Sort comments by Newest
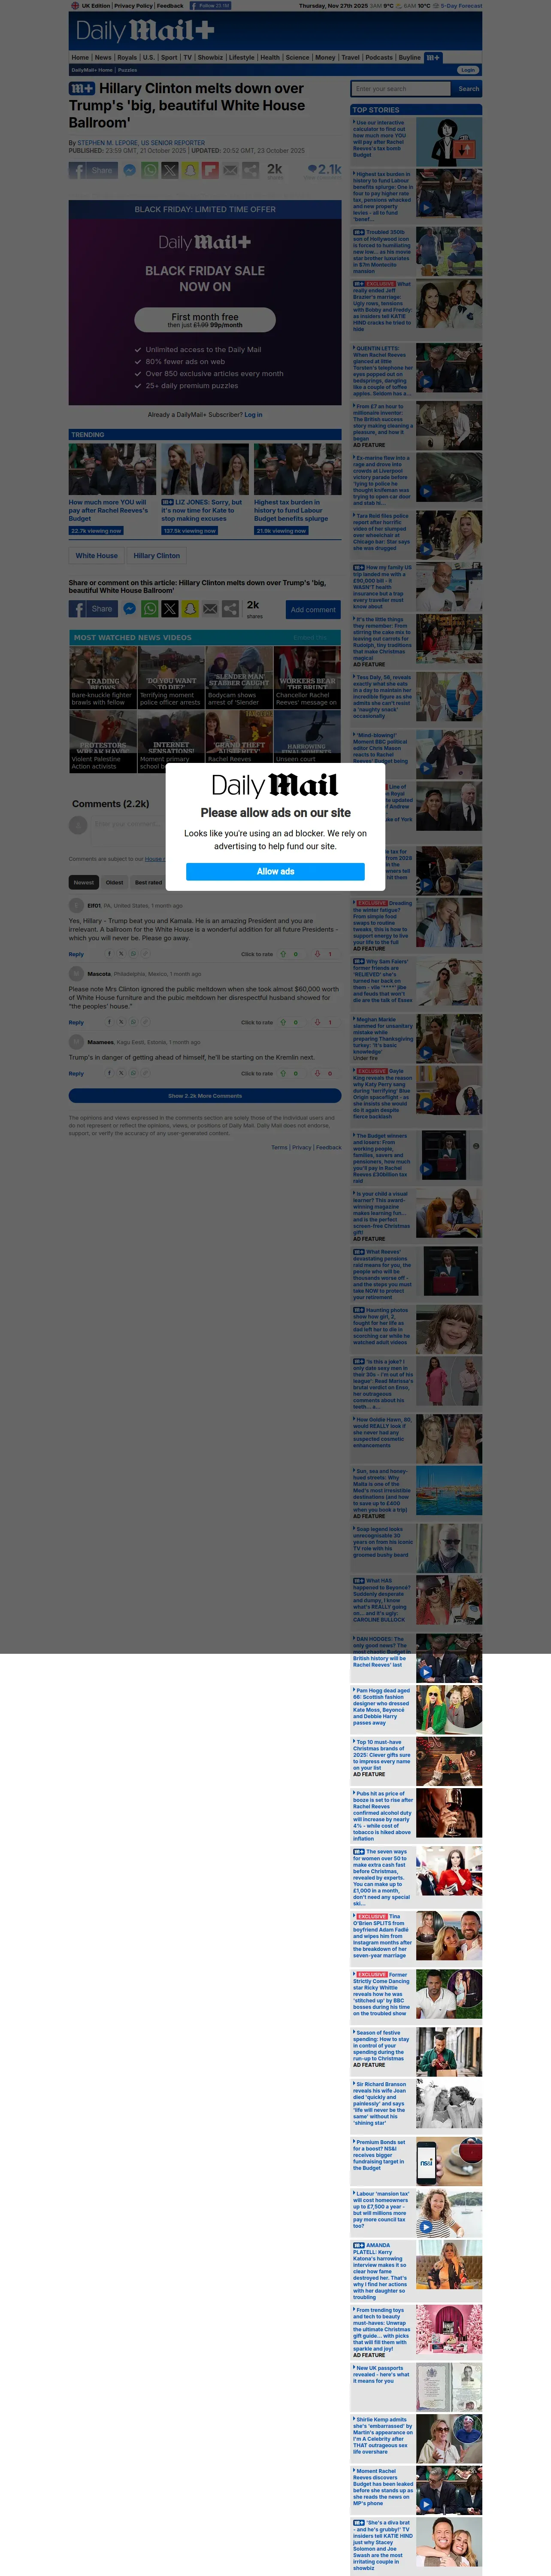This screenshot has height=2576, width=551. [x=84, y=882]
